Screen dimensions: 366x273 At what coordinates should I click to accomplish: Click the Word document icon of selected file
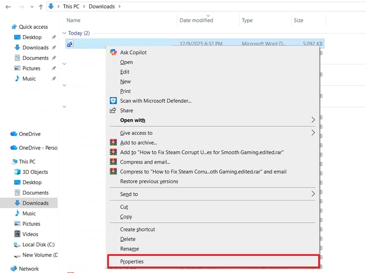70,43
